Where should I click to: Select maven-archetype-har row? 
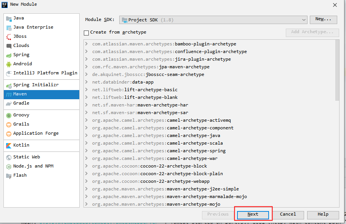click(x=210, y=105)
